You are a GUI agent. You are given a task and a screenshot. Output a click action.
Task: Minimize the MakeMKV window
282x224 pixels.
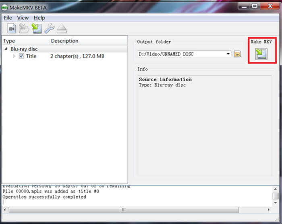coord(244,6)
